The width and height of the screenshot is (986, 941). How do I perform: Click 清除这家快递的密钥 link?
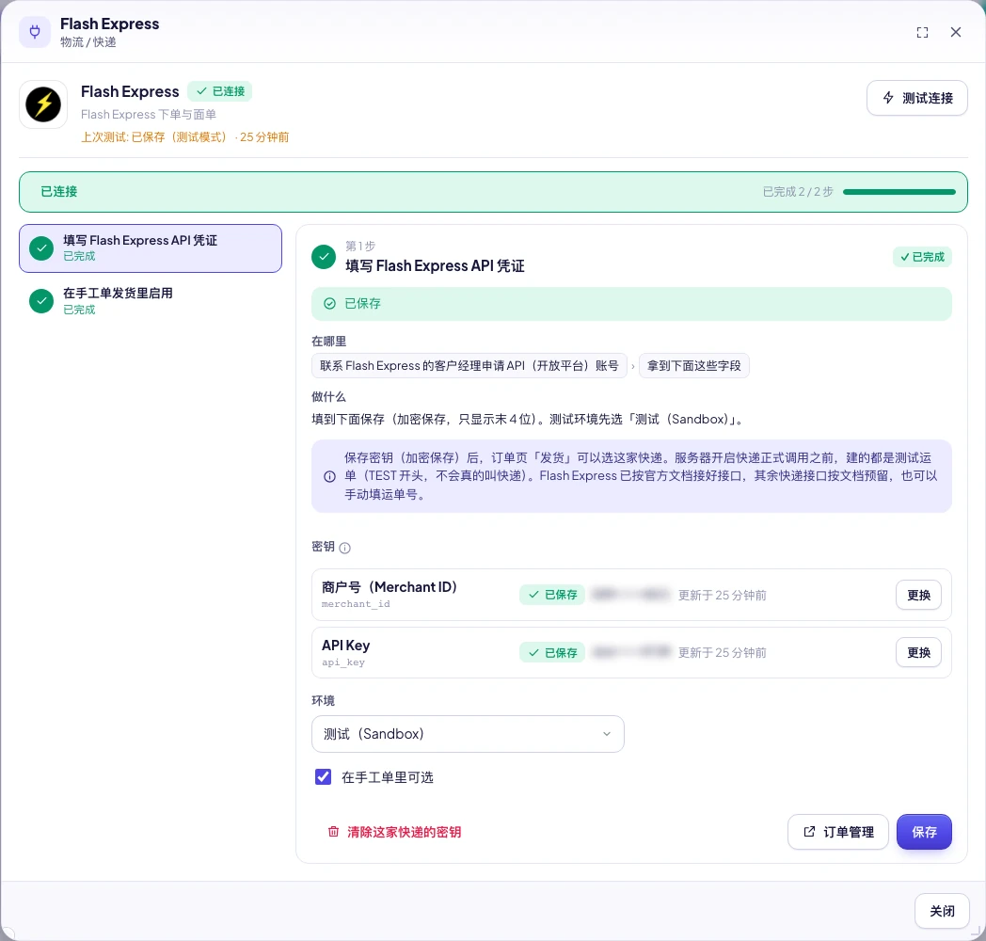point(394,832)
